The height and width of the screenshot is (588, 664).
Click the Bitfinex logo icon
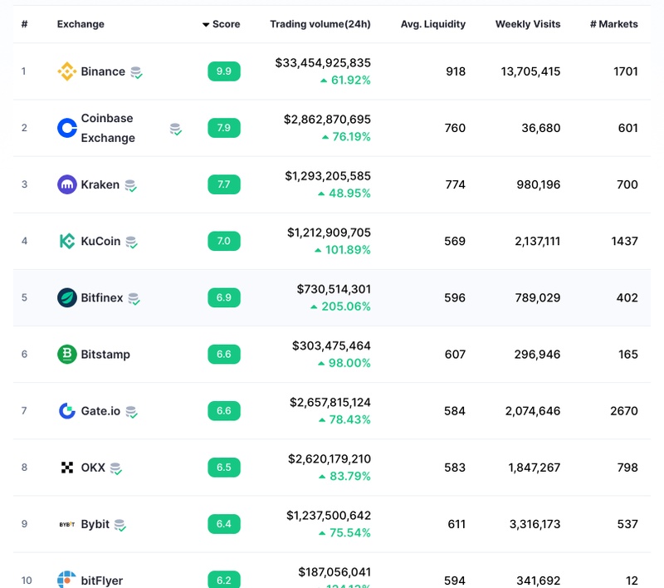[x=67, y=297]
